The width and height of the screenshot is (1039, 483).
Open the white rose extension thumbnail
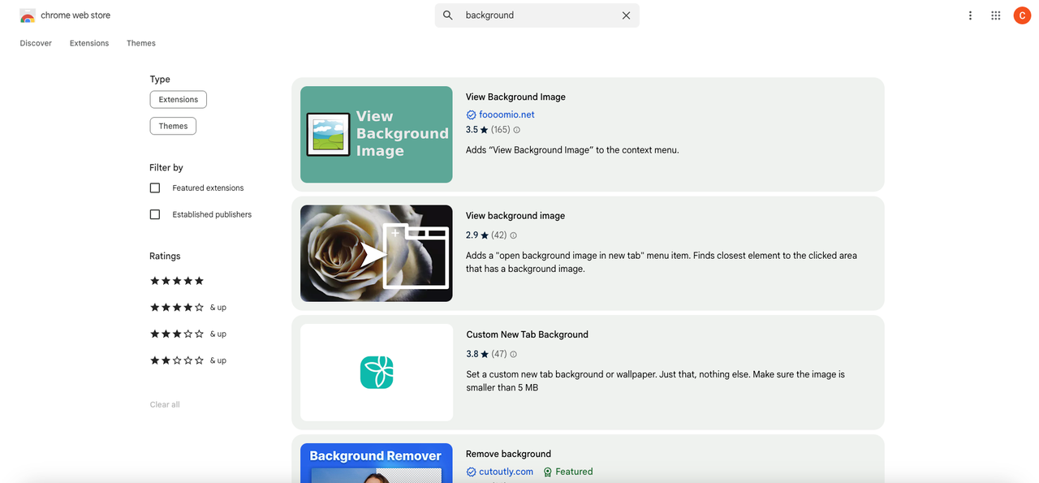tap(377, 253)
